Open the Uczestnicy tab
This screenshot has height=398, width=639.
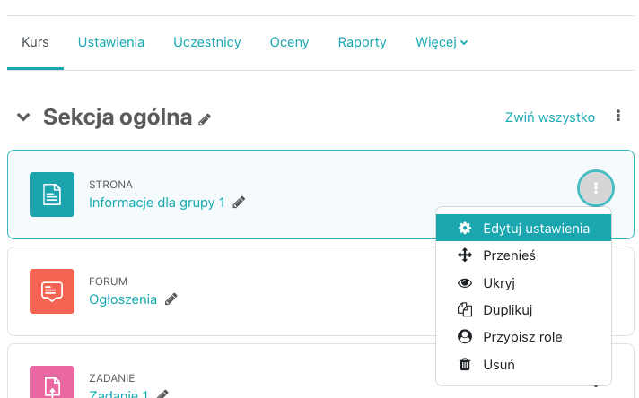207,42
